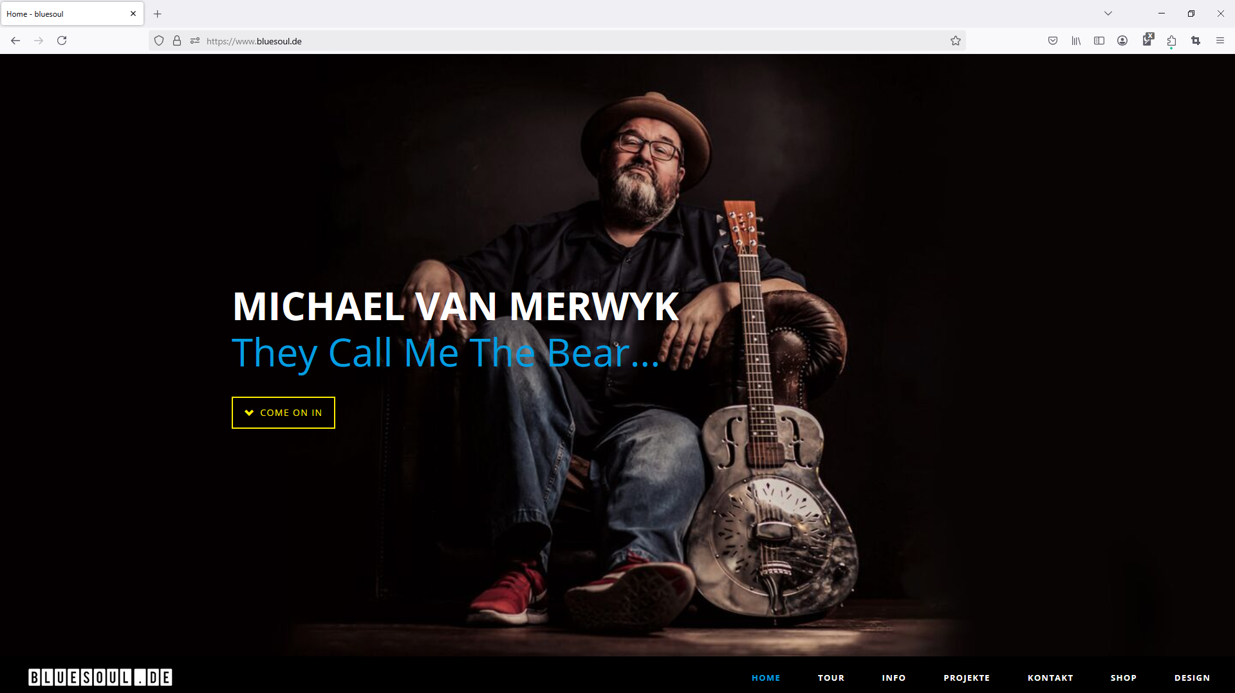Toggle the sidebar view icon
Image resolution: width=1235 pixels, height=693 pixels.
tap(1099, 40)
